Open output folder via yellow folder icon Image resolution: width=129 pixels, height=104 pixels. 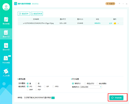coord(115,23)
